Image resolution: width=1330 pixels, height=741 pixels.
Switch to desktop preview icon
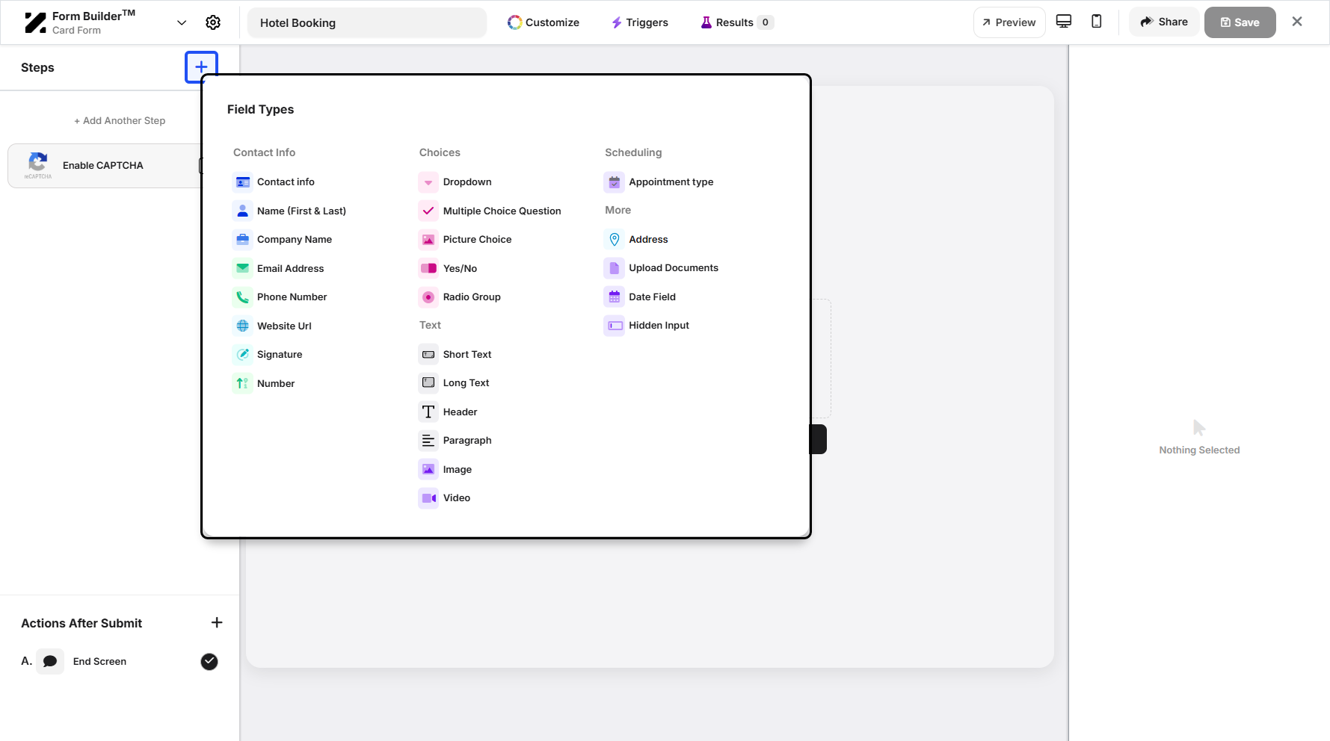1064,22
